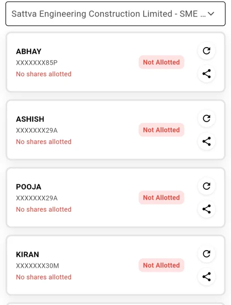Share ABHAY's allotment result
The image size is (231, 305).
[x=206, y=74]
